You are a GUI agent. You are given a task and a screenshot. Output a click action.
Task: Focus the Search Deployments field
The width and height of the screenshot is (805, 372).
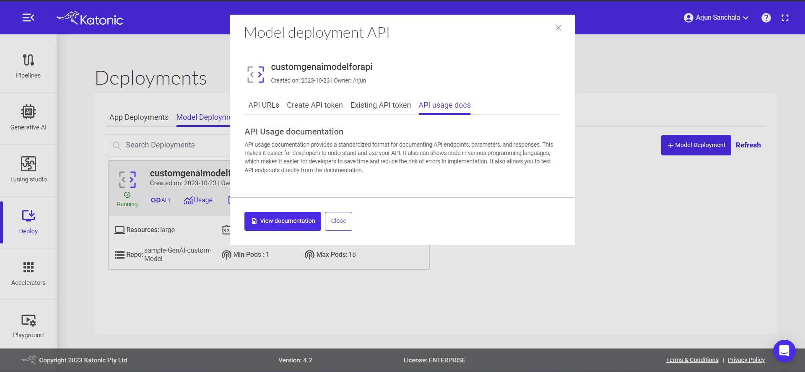(168, 145)
